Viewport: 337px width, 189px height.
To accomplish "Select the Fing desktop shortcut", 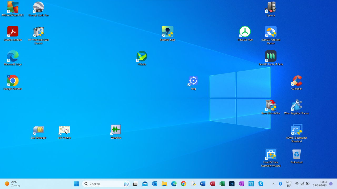I will tap(193, 82).
